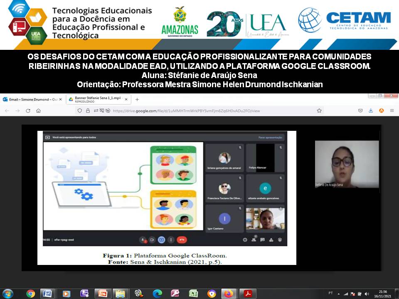Close the Banner Stéfanie Sena tab
This screenshot has width=399, height=299.
point(126,99)
